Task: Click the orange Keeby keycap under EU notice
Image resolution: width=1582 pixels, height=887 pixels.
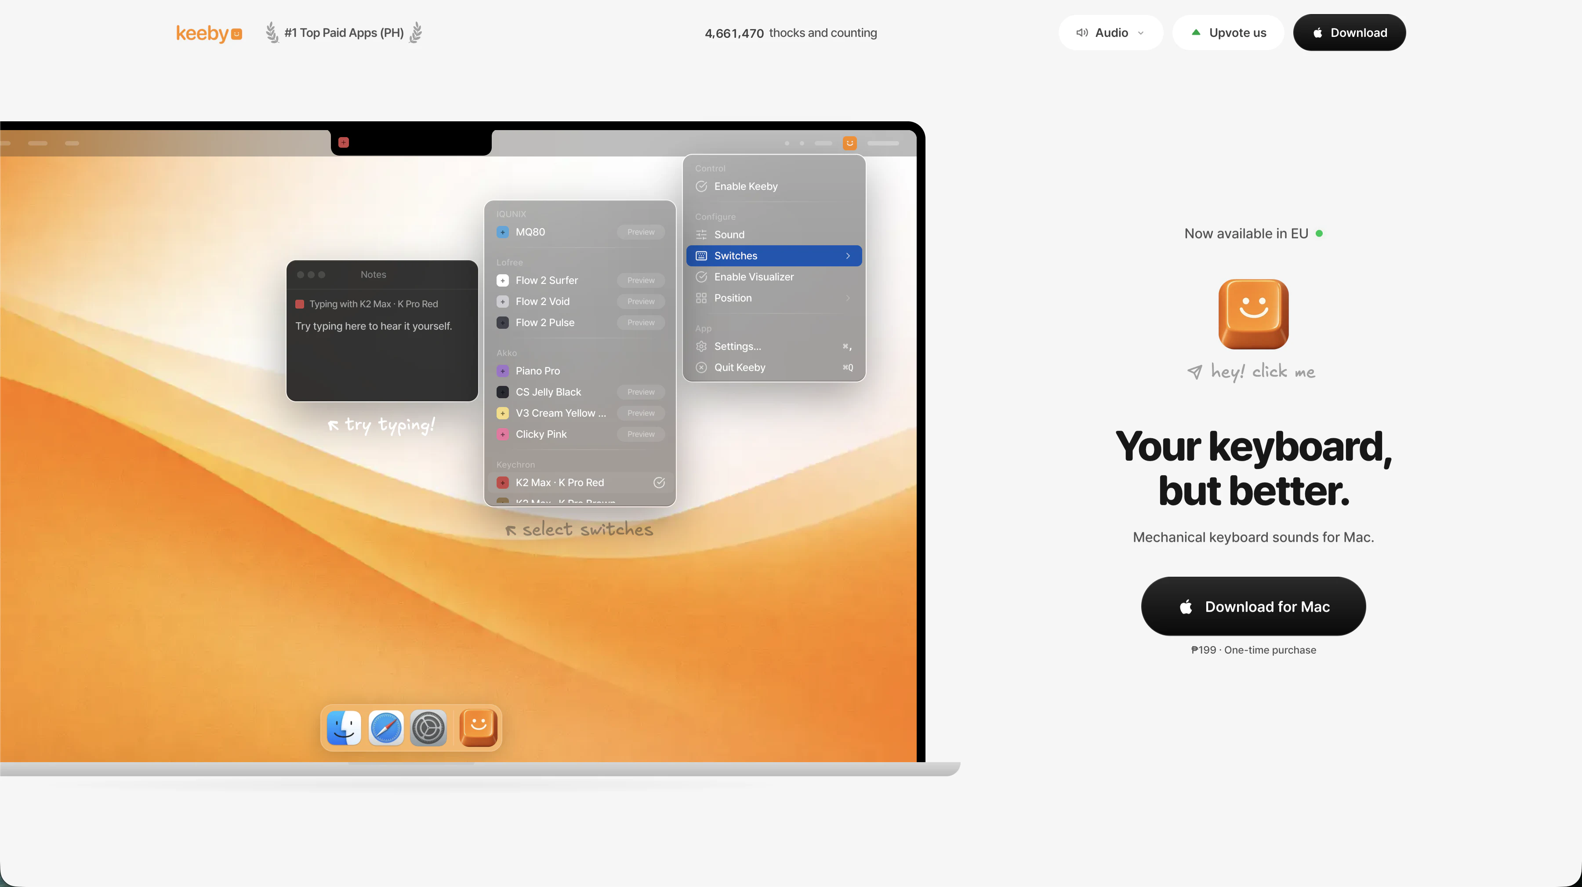Action: (1253, 314)
